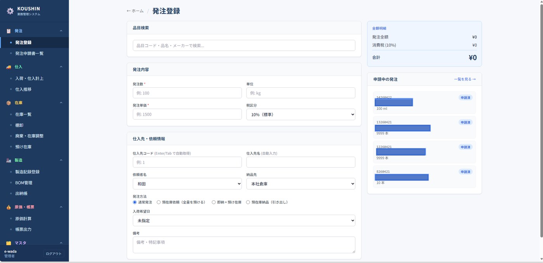The image size is (543, 263).
Task: Click the 備考 textarea
Action: (x=244, y=245)
